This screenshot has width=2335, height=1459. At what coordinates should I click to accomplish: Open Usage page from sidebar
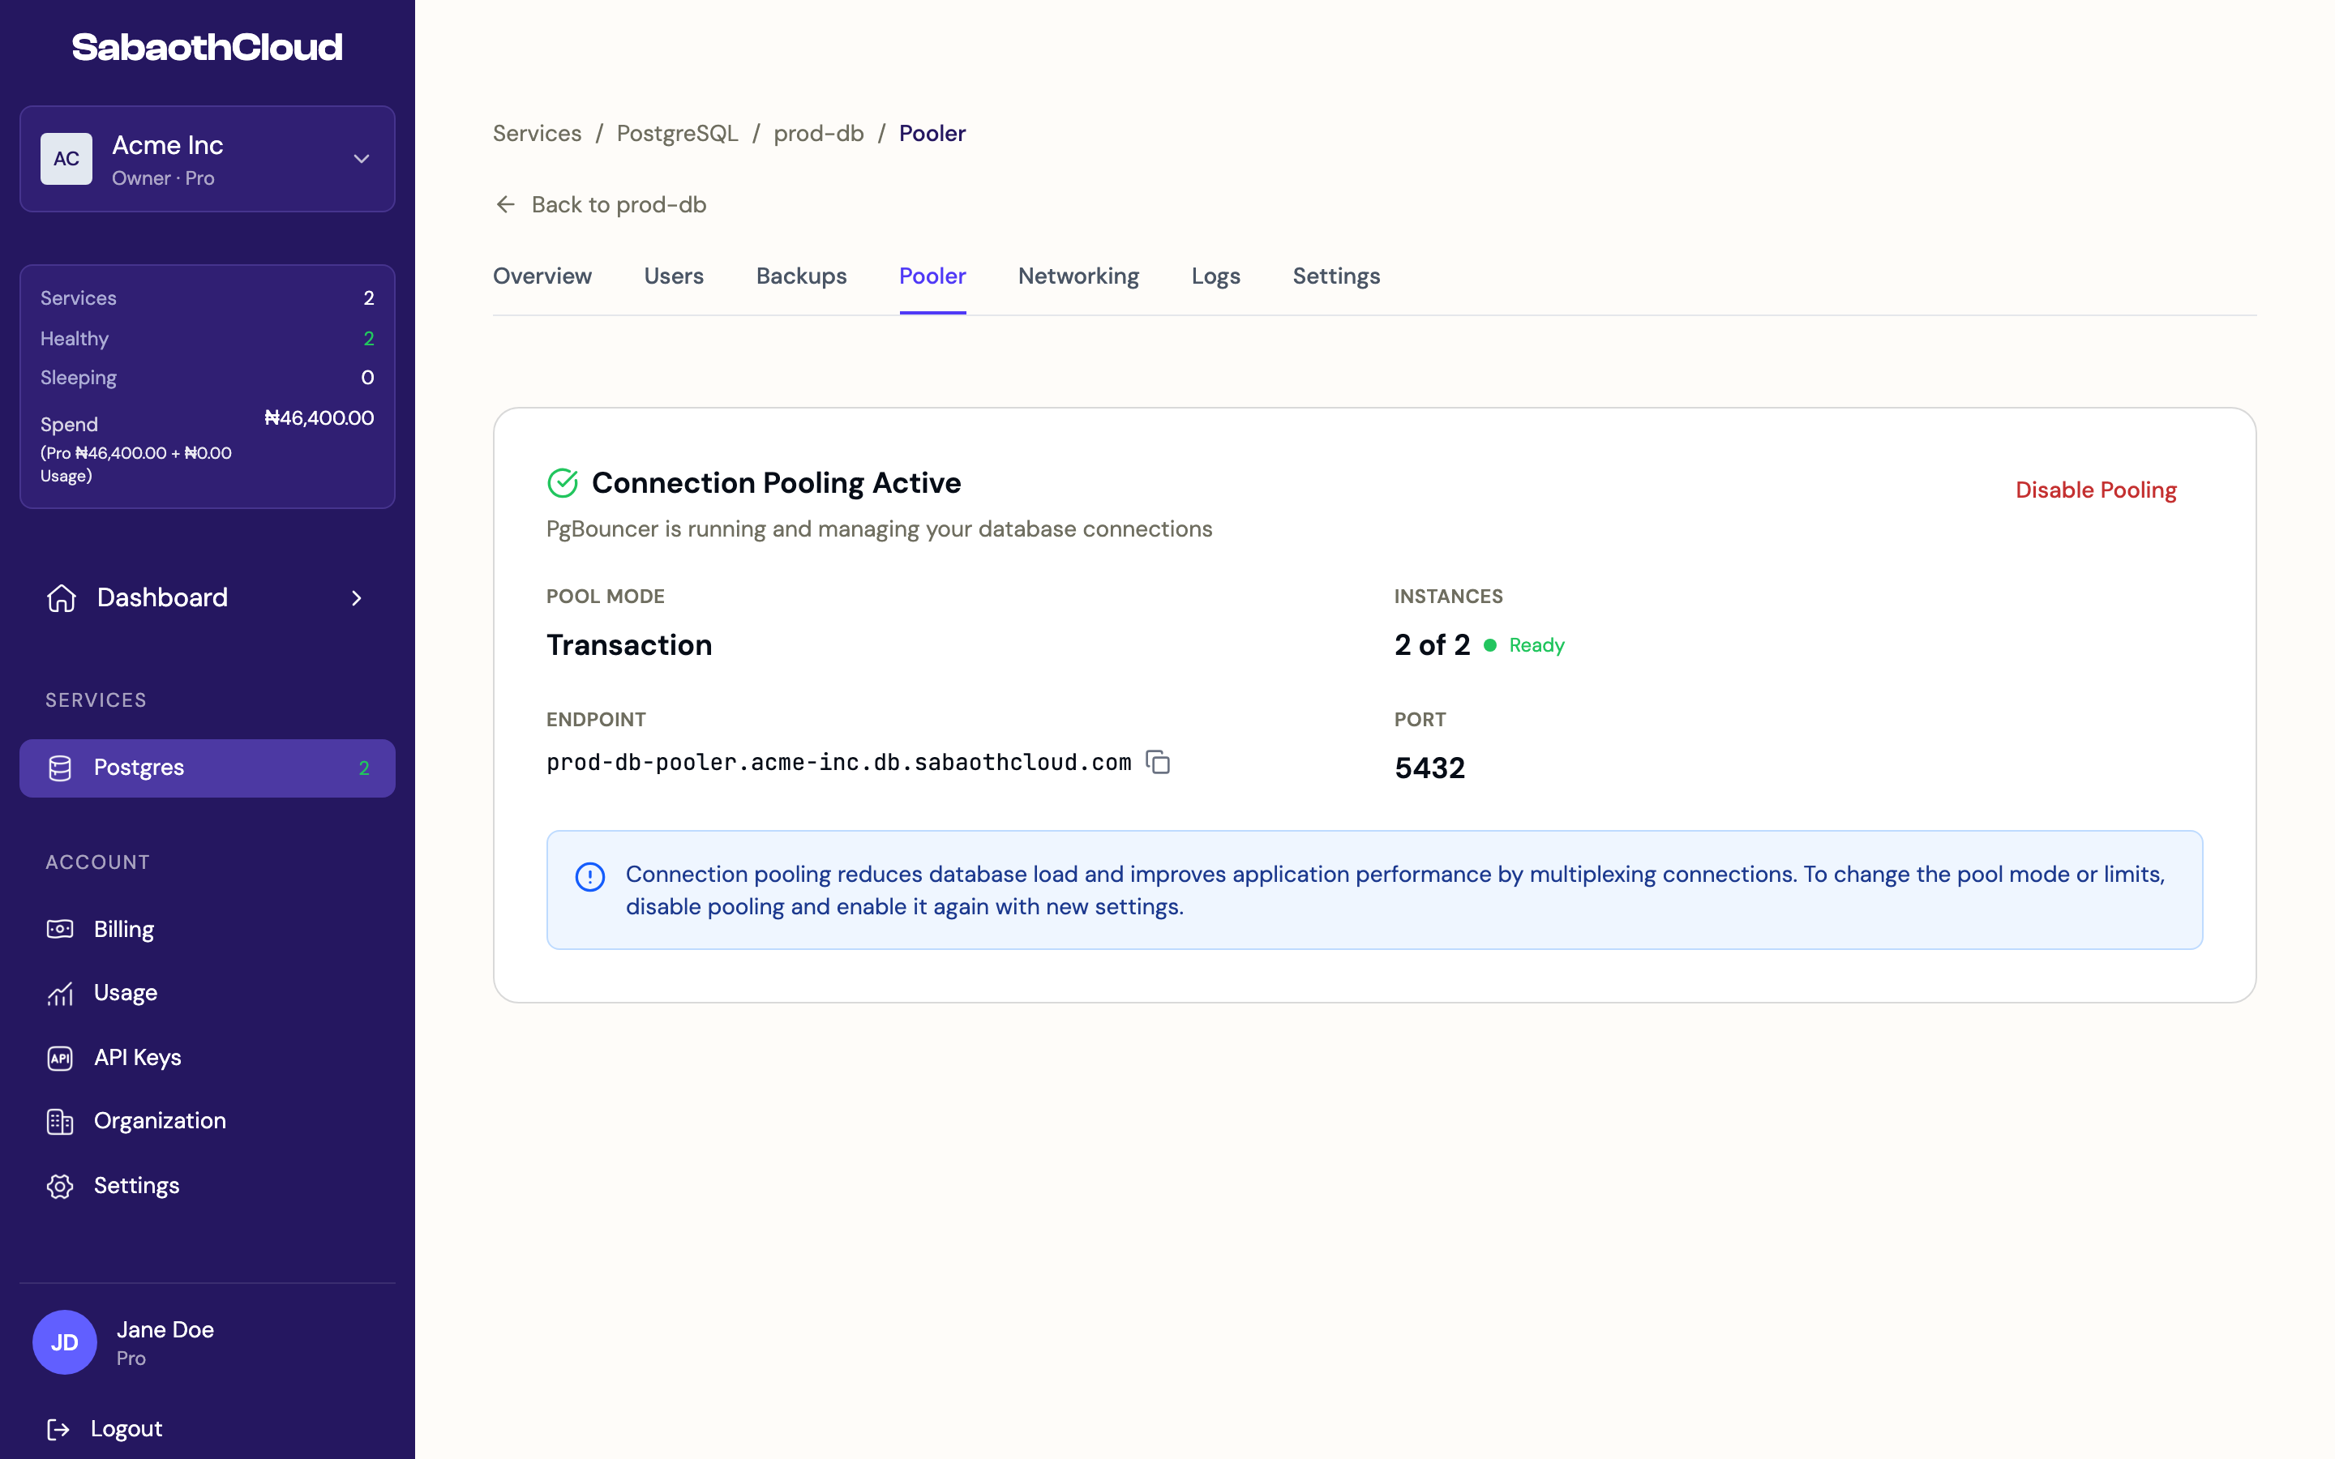pos(126,994)
